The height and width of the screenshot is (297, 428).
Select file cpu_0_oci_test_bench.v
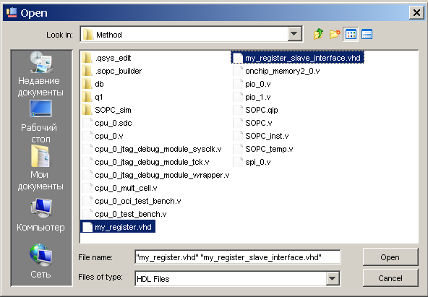coord(138,202)
